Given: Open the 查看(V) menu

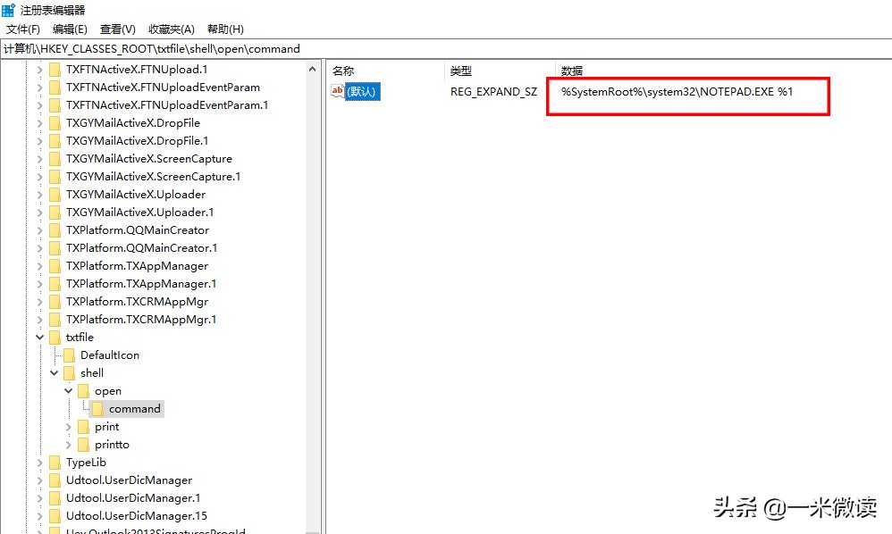Looking at the screenshot, I should [x=118, y=29].
